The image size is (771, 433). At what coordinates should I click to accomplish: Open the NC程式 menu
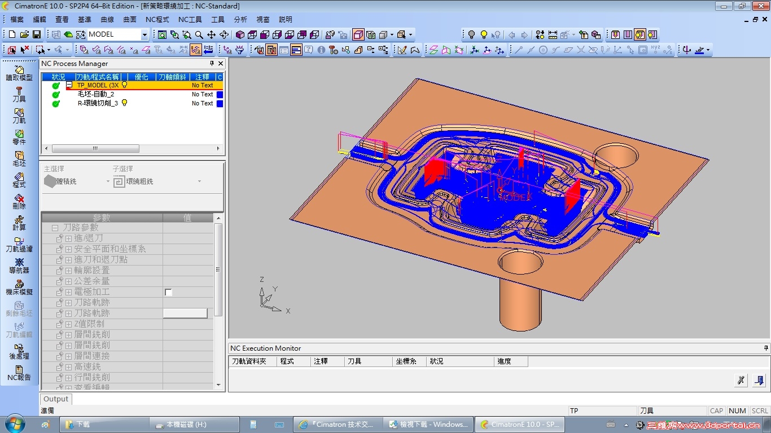pyautogui.click(x=157, y=19)
